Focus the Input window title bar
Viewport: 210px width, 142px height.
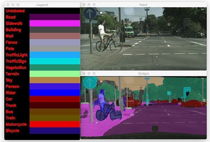pos(143,5)
